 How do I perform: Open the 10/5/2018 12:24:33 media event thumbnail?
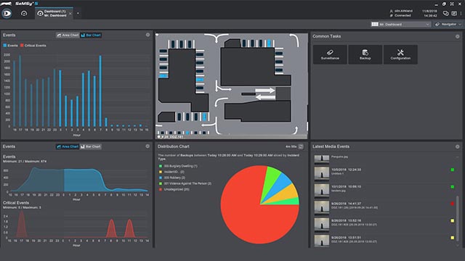(x=322, y=173)
